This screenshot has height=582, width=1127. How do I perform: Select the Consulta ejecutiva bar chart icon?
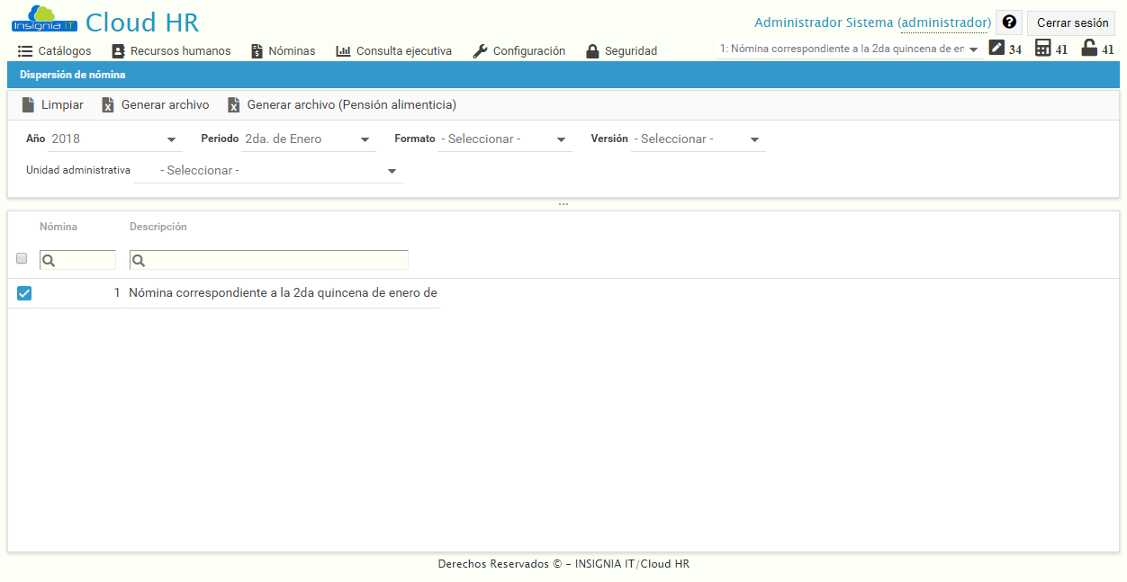tap(341, 50)
